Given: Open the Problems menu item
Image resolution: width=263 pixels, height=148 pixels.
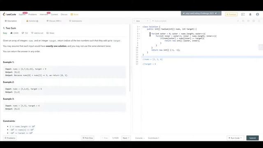Looking at the screenshot, I should [x=32, y=14].
